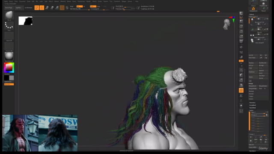Open the Home Page button
The height and width of the screenshot is (154, 274).
click(x=9, y=8)
